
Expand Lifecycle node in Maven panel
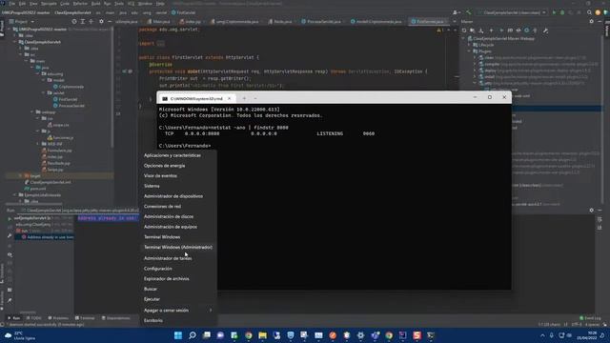[x=469, y=45]
